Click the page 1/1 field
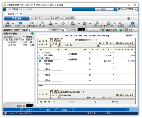 pyautogui.click(x=81, y=30)
